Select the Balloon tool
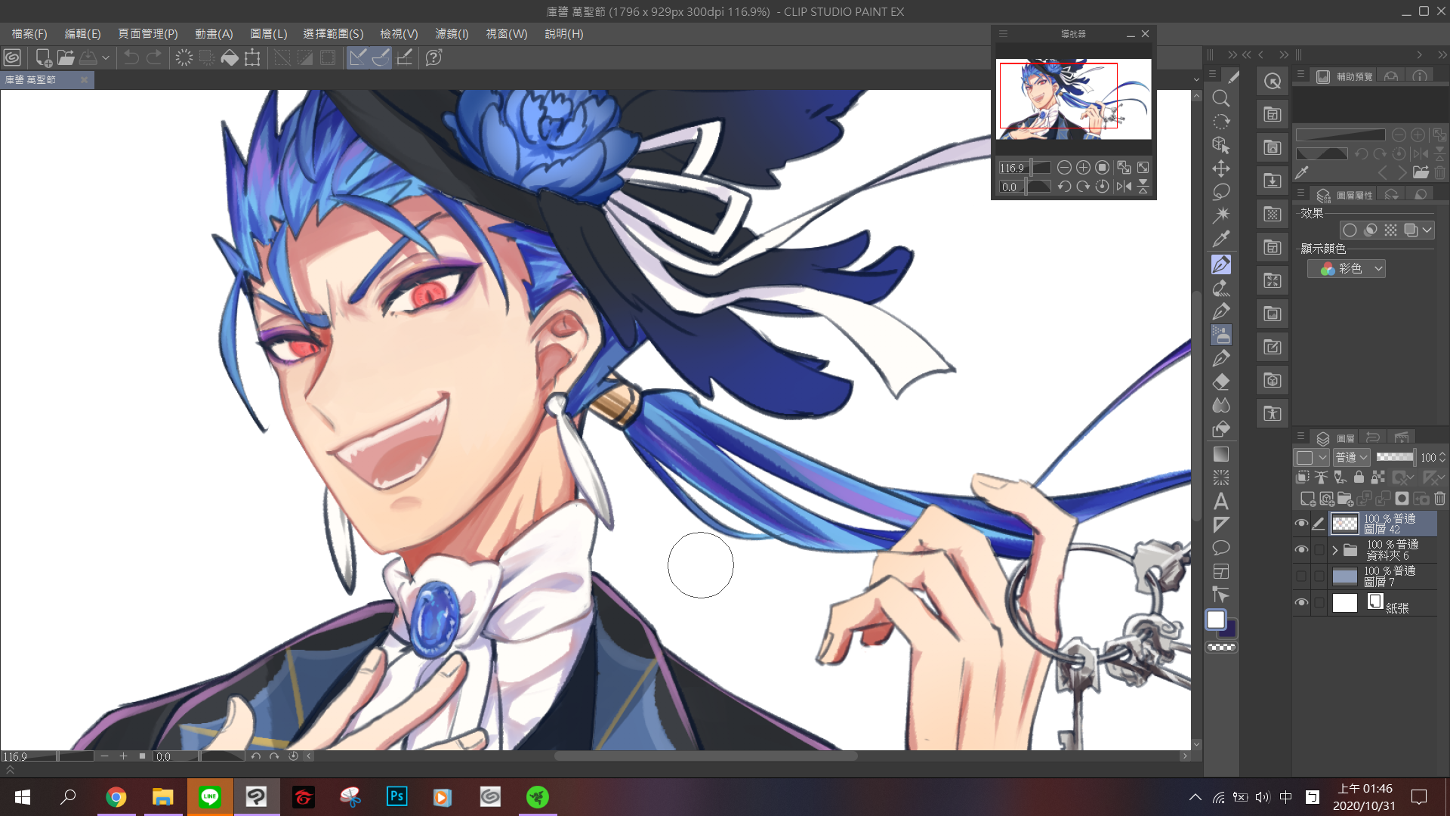Viewport: 1450px width, 816px height. point(1220,548)
